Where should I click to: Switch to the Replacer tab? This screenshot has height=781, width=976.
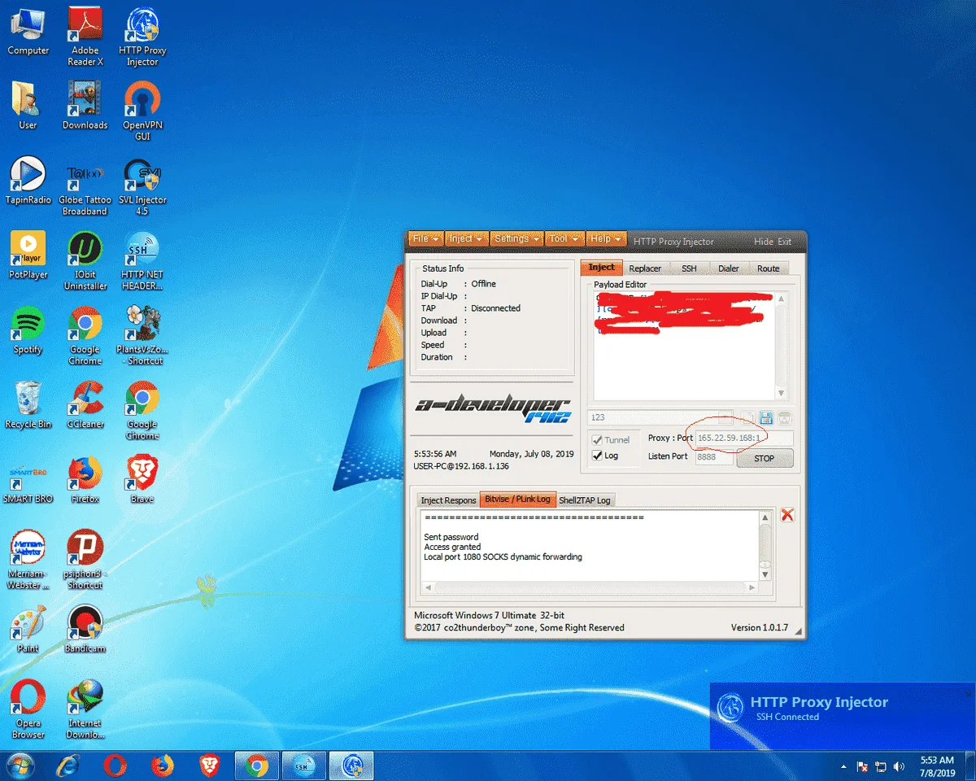(x=645, y=268)
